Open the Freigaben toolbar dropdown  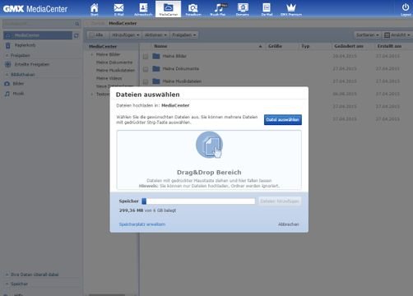point(183,35)
